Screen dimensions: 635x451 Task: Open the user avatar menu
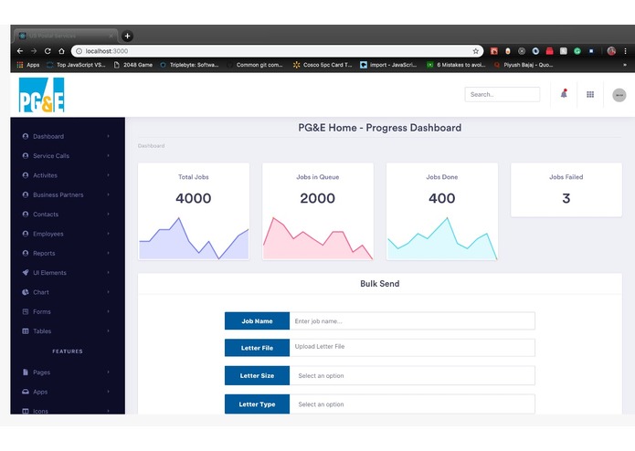pyautogui.click(x=619, y=95)
